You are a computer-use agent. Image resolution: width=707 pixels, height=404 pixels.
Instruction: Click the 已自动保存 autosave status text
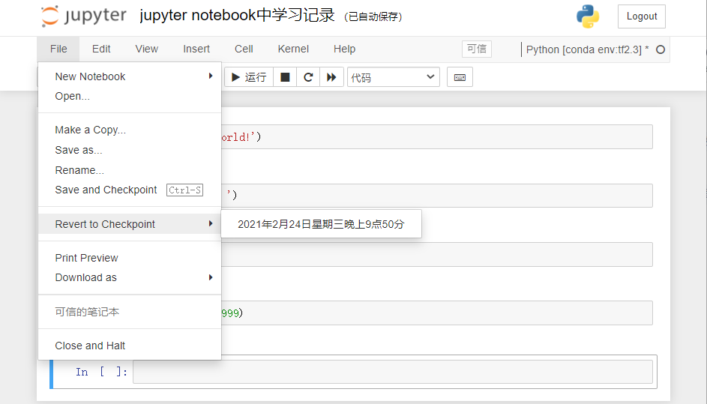point(373,16)
